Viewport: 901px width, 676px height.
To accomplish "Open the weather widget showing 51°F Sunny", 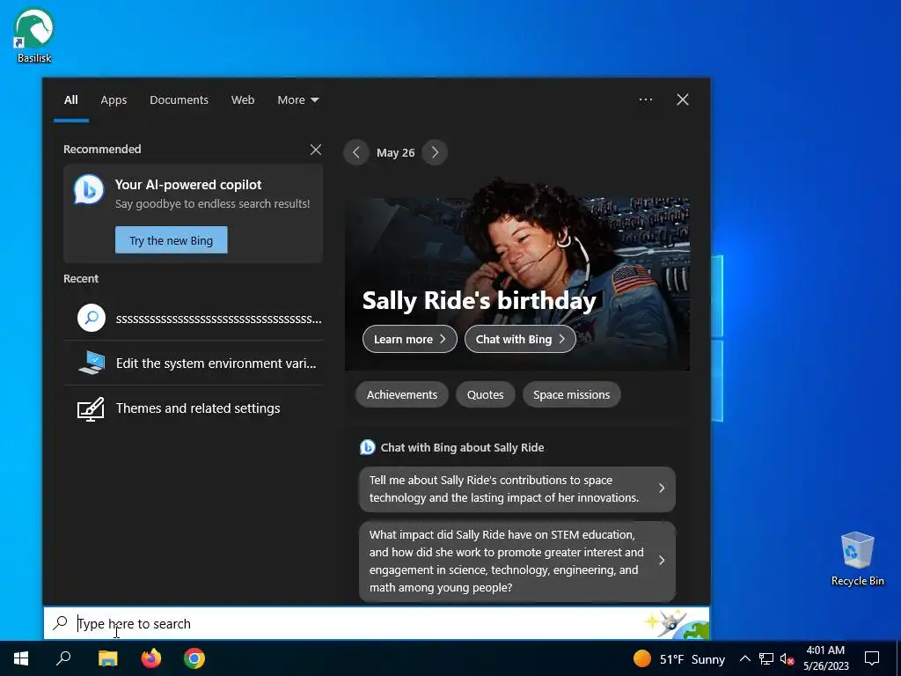I will click(678, 658).
